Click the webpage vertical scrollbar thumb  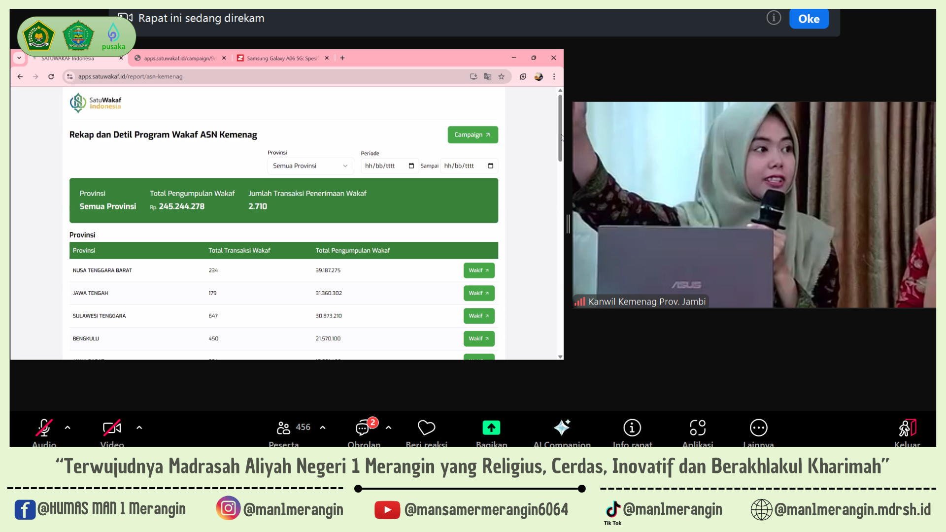(560, 127)
